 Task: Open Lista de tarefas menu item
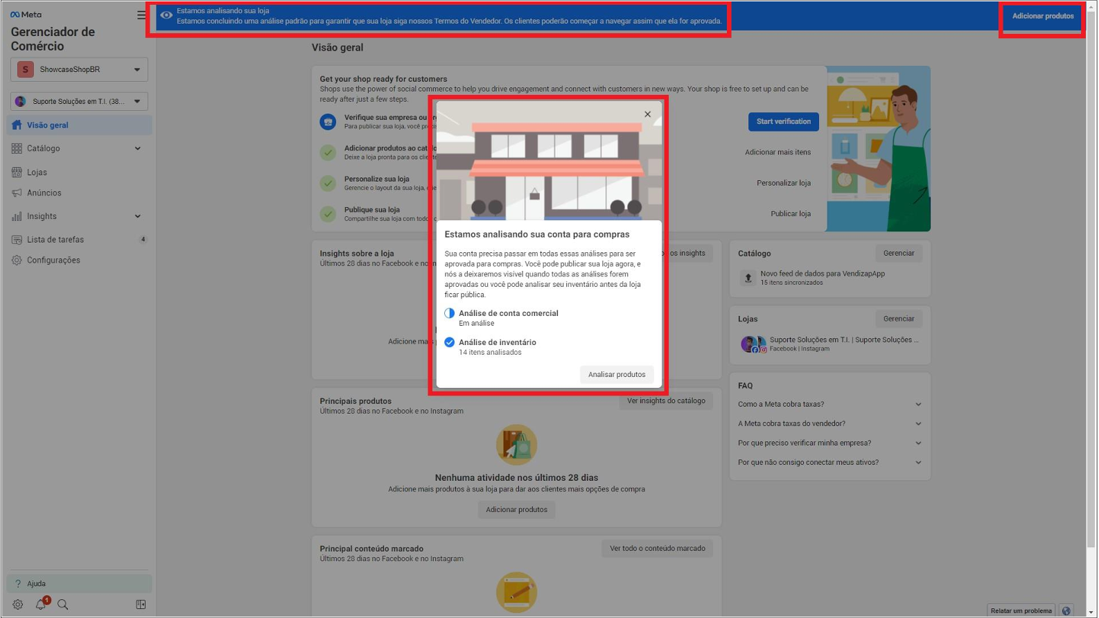click(x=55, y=239)
